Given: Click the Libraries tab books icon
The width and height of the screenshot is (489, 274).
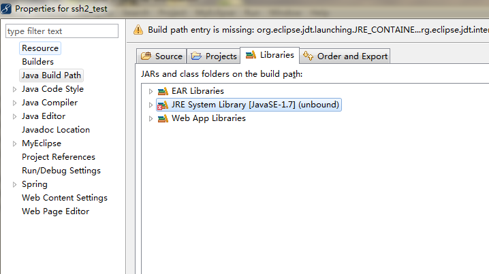Looking at the screenshot, I should tap(251, 55).
